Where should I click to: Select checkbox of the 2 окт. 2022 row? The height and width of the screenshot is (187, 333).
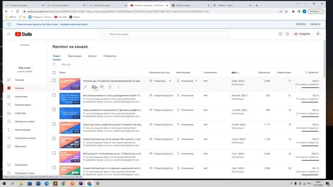click(54, 167)
